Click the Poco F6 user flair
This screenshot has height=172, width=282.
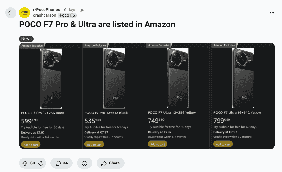tap(67, 15)
